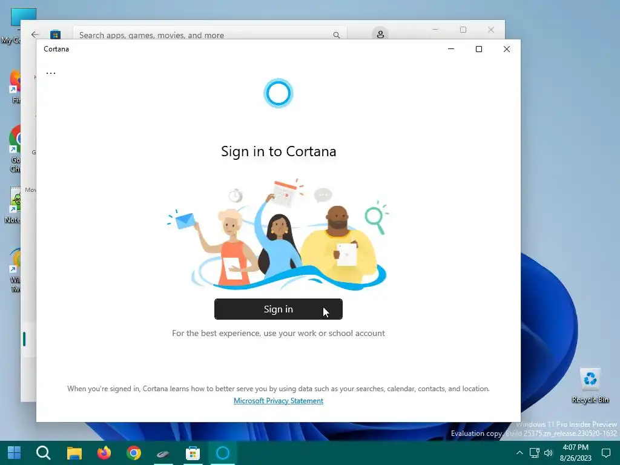
Task: Minimize the Cortana window
Action: (x=450, y=49)
